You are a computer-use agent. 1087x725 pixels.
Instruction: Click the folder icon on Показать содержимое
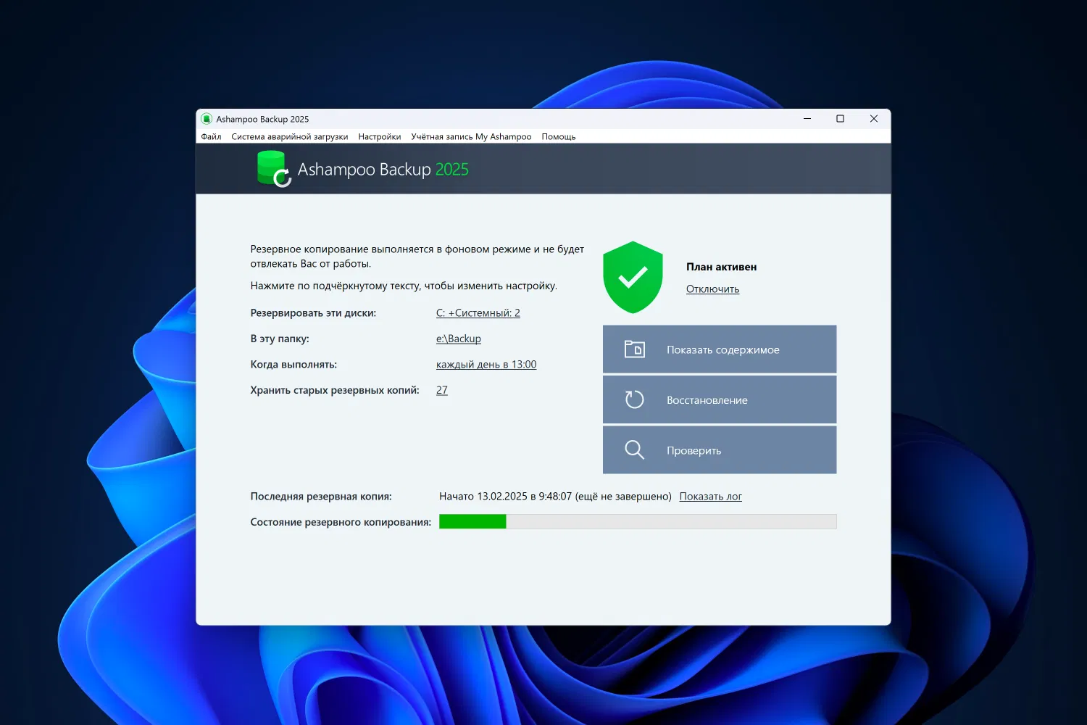click(634, 349)
